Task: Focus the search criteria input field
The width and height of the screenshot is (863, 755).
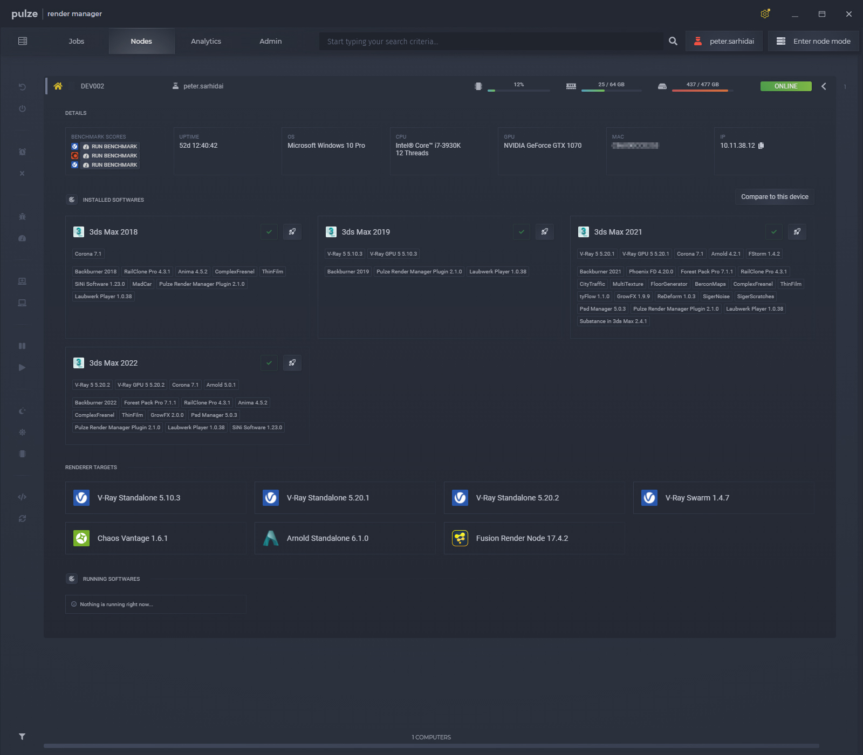Action: 491,42
